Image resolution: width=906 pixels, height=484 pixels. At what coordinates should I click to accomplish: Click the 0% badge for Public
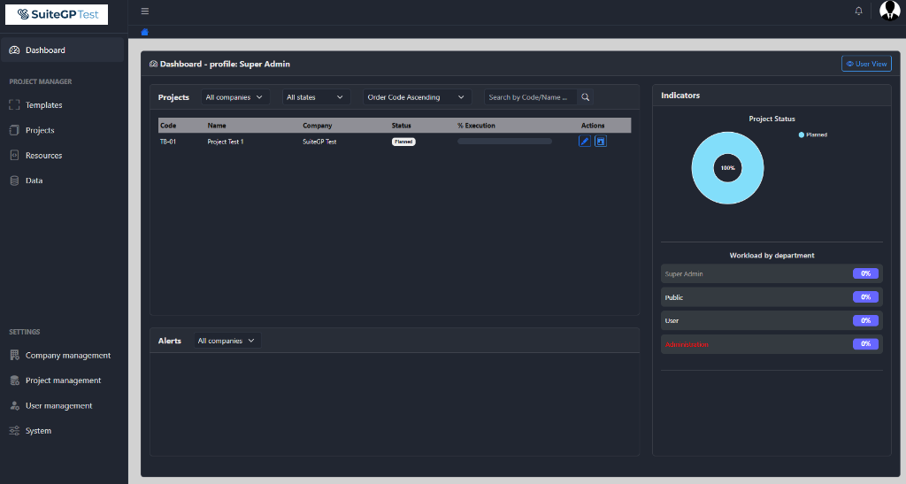(x=865, y=297)
